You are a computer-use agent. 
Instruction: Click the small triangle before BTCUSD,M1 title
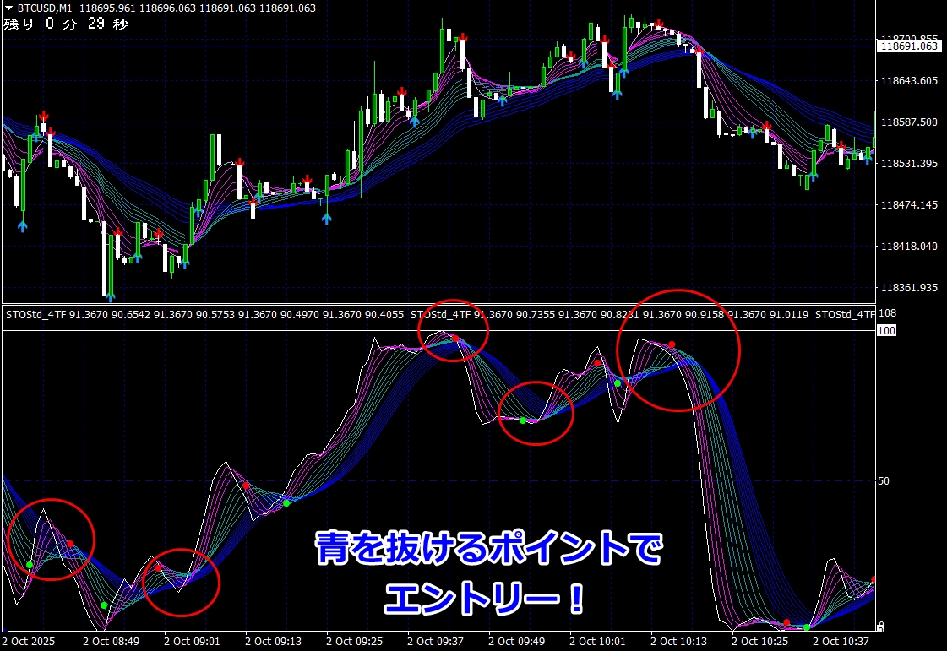coord(8,8)
